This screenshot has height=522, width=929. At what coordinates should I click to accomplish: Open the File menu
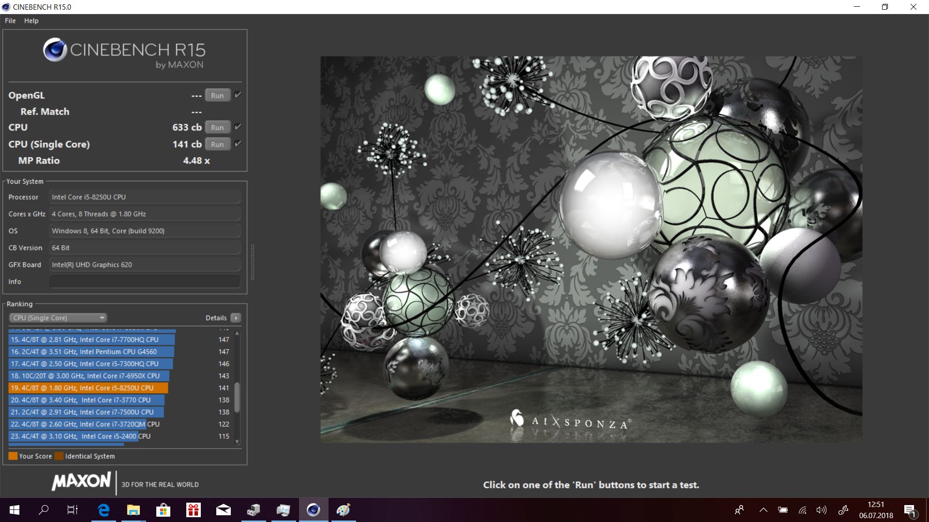tap(10, 21)
